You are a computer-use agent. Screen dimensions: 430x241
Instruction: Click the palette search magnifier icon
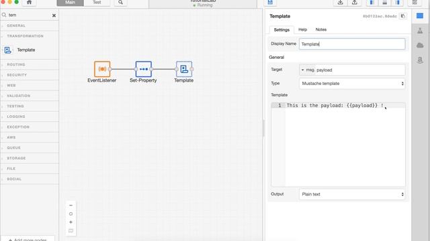point(4,15)
